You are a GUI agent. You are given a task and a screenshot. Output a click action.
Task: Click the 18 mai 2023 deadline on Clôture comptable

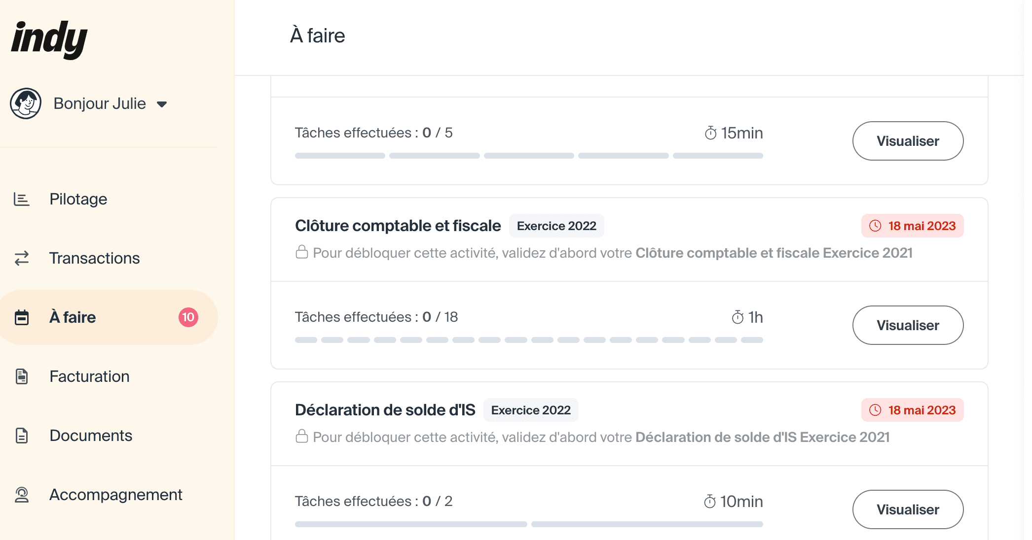click(913, 226)
